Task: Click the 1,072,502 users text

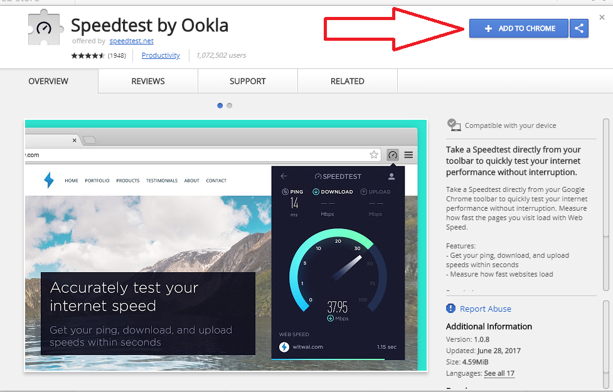Action: tap(221, 55)
